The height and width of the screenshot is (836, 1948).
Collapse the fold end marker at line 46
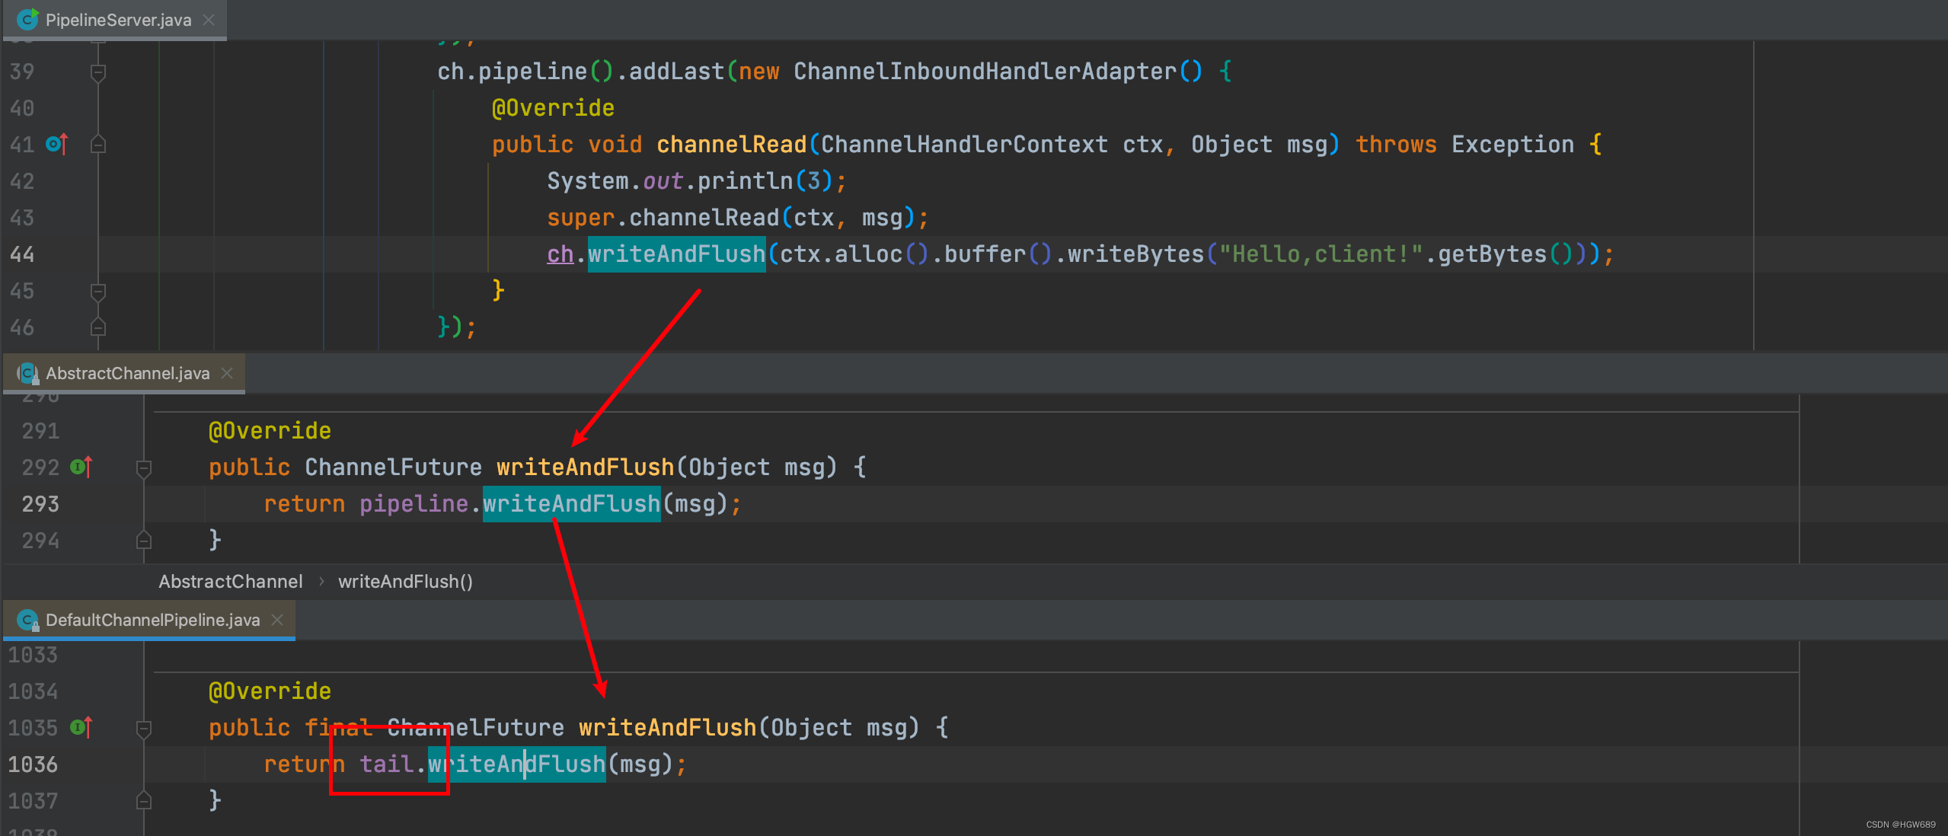[98, 327]
